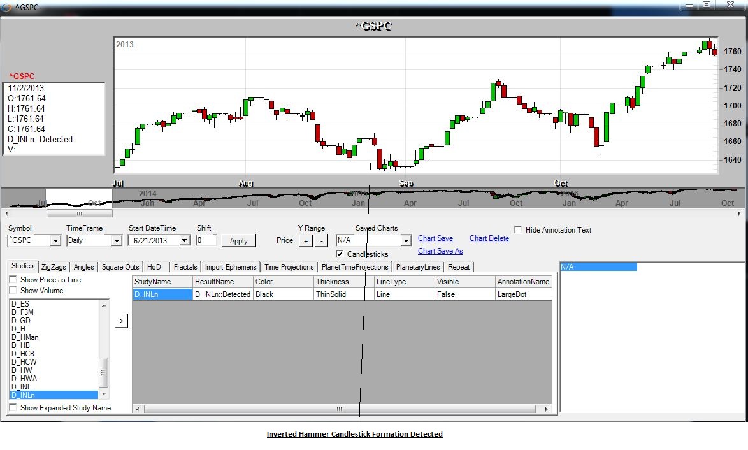748x450 pixels.
Task: Click scroll-down arrow of the studies list
Action: [104, 395]
